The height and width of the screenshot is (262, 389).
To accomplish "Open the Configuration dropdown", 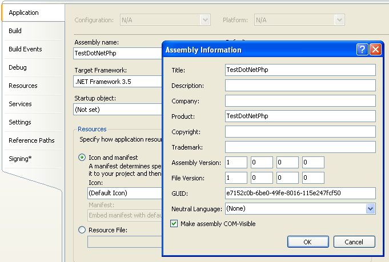I will click(x=205, y=20).
